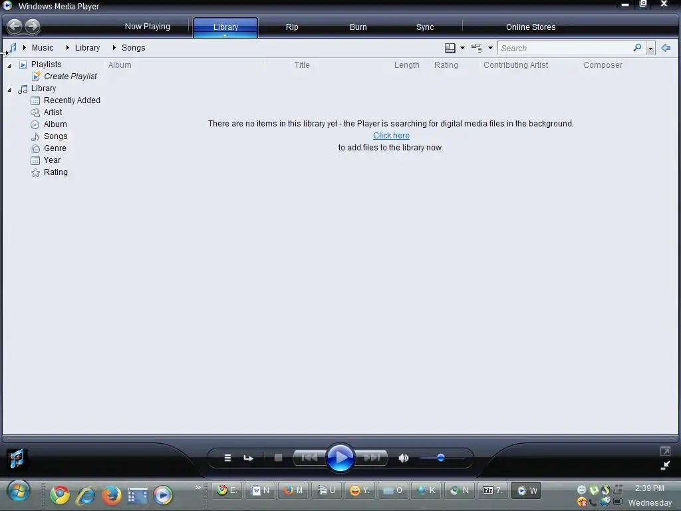Image resolution: width=681 pixels, height=511 pixels.
Task: Switch to the Now Playing tab
Action: coord(148,27)
